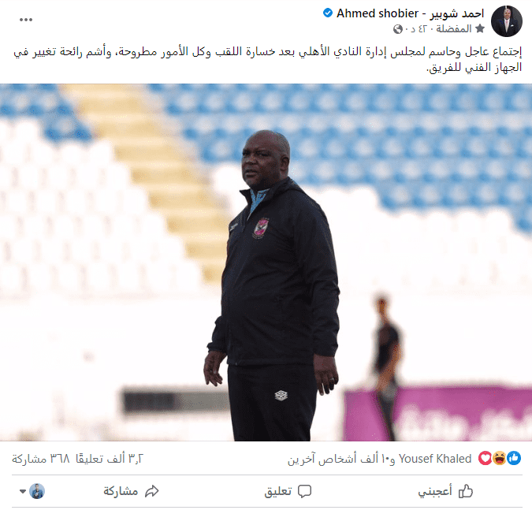532x510 pixels.
Task: Click the blue verified badge icon
Action: click(327, 13)
